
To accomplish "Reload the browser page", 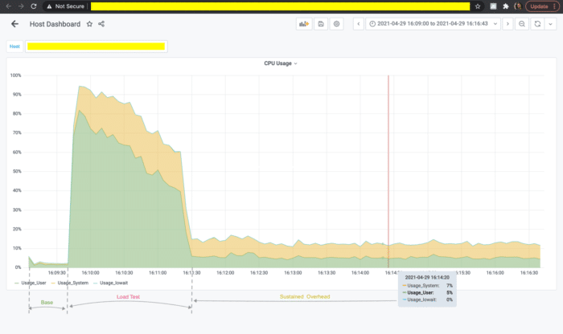I will pyautogui.click(x=34, y=6).
